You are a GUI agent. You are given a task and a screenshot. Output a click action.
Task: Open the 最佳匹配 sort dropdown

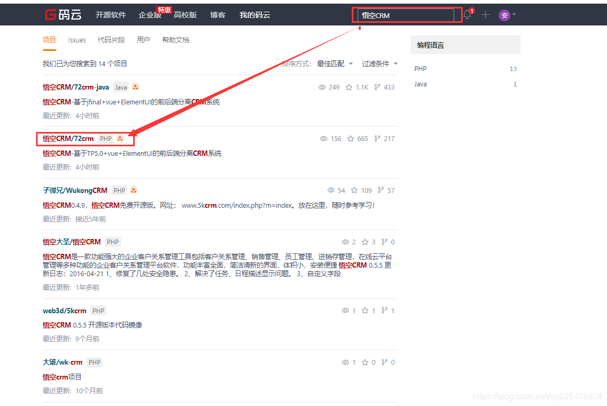335,64
